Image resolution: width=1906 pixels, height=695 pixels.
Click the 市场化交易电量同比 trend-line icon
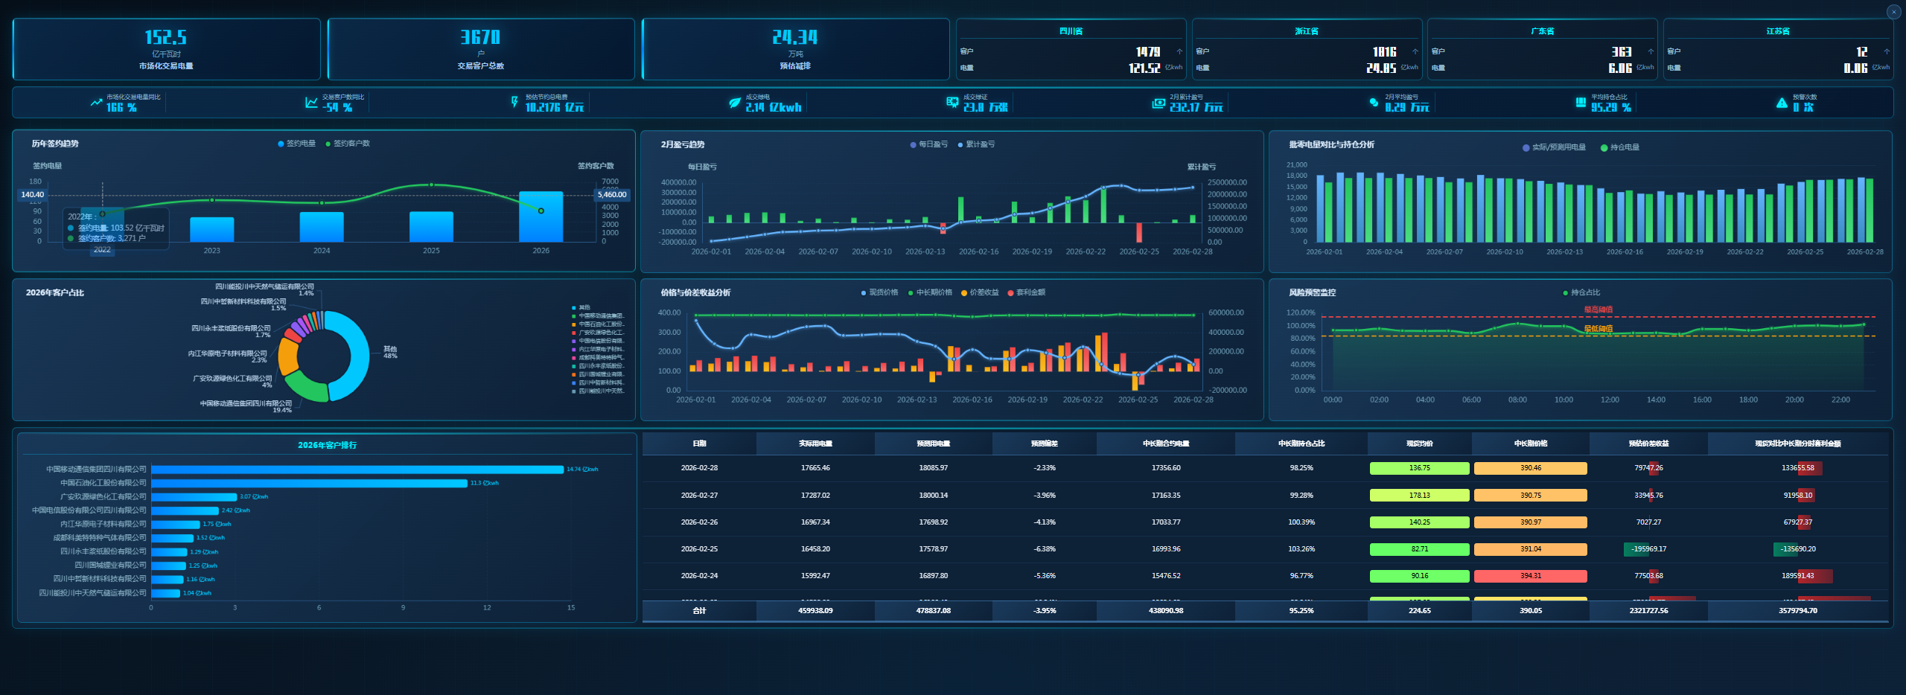point(96,103)
